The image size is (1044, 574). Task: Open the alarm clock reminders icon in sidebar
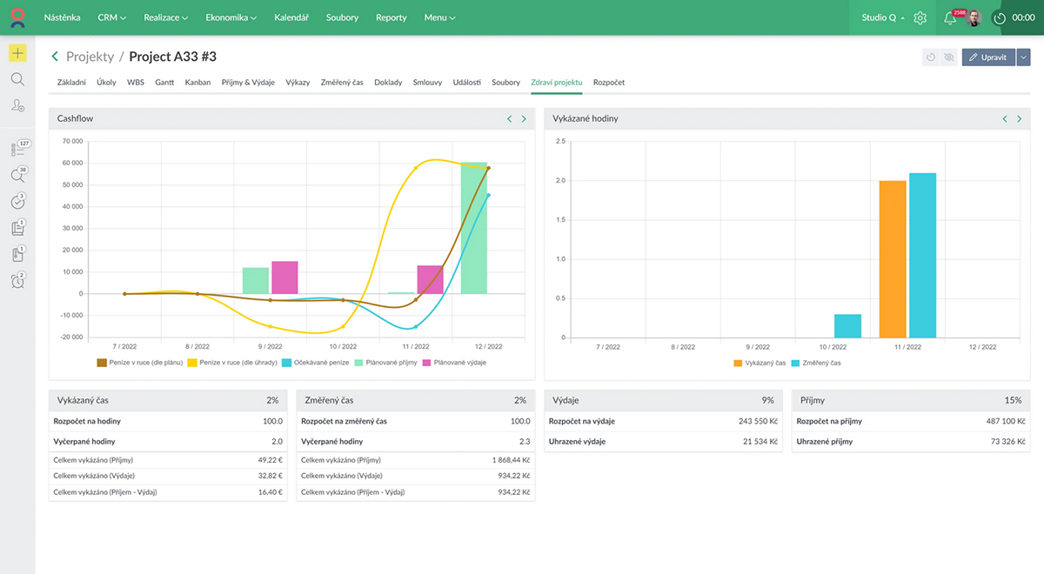[x=17, y=281]
